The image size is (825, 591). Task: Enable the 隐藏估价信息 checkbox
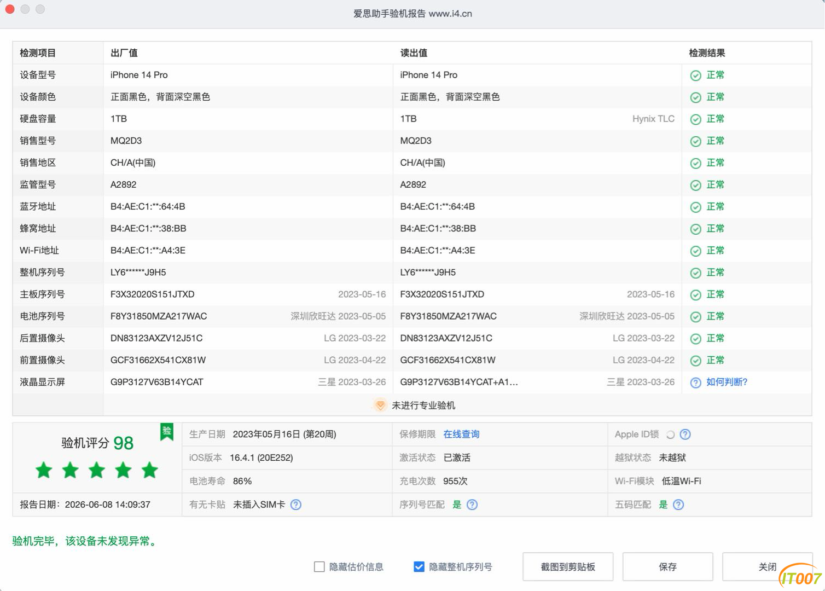point(319,567)
